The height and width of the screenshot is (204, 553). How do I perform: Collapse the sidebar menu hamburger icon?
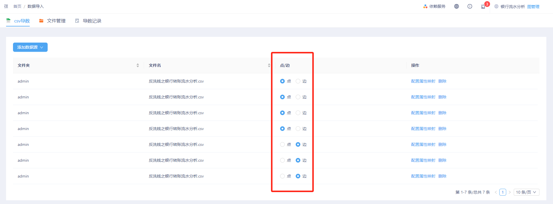tap(6, 6)
